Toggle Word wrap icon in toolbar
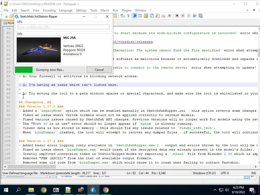Viewport: 260px width, 195px height. pos(123,16)
